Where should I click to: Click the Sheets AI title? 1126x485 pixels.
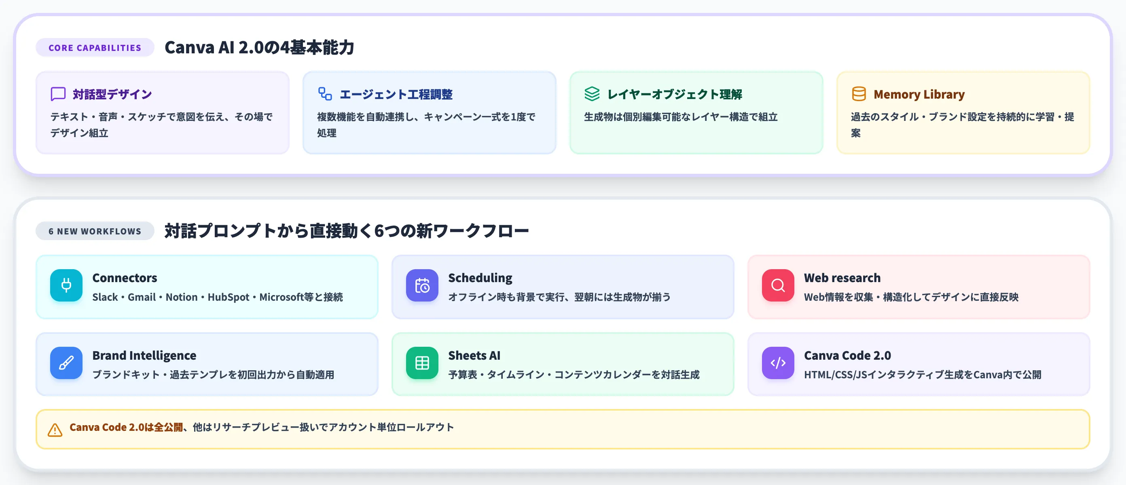click(474, 356)
